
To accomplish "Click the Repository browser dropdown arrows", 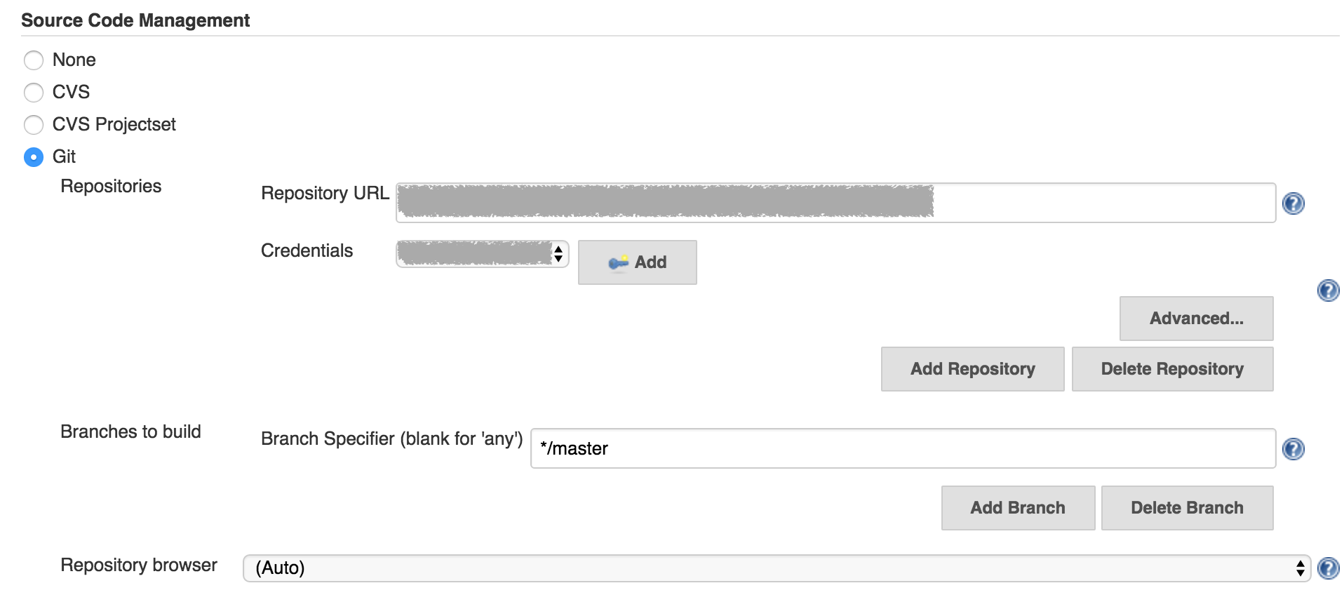I will tap(1300, 568).
